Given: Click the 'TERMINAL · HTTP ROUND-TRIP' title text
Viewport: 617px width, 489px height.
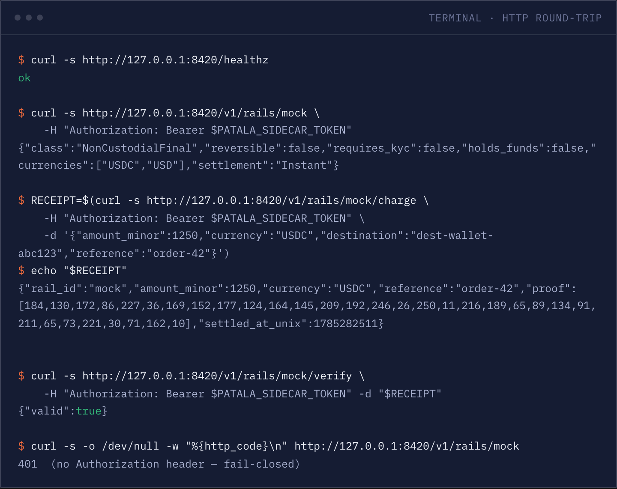Looking at the screenshot, I should click(x=515, y=18).
